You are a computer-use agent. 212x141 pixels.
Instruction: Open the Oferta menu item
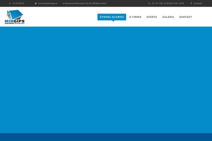152,17
